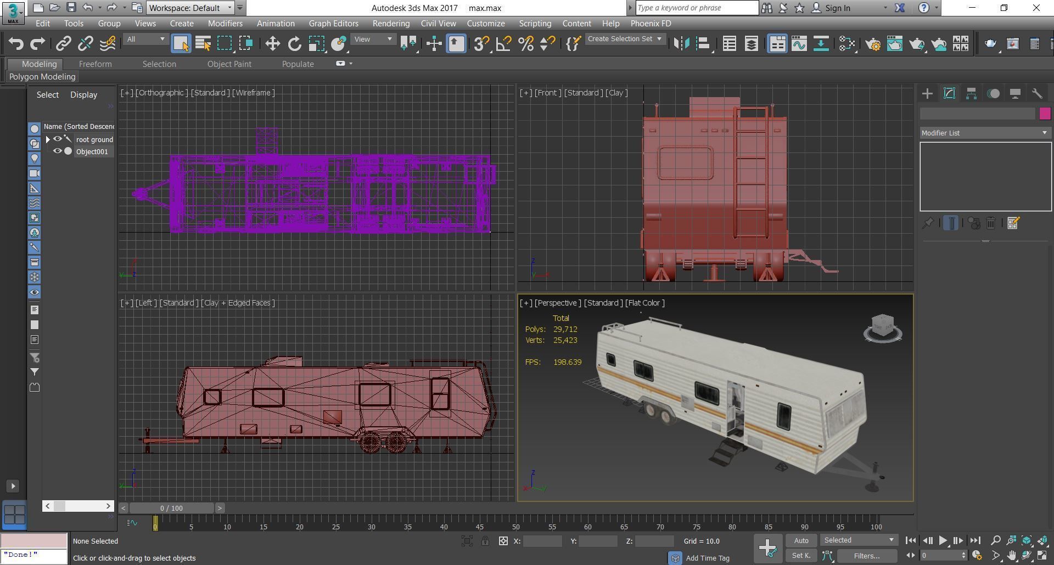Select the Move (Select and Move) tool
The height and width of the screenshot is (565, 1054).
point(272,43)
